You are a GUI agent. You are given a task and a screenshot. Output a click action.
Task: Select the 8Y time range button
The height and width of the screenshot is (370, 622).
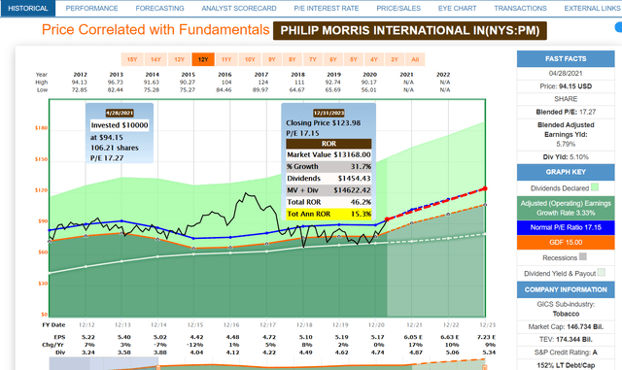293,59
